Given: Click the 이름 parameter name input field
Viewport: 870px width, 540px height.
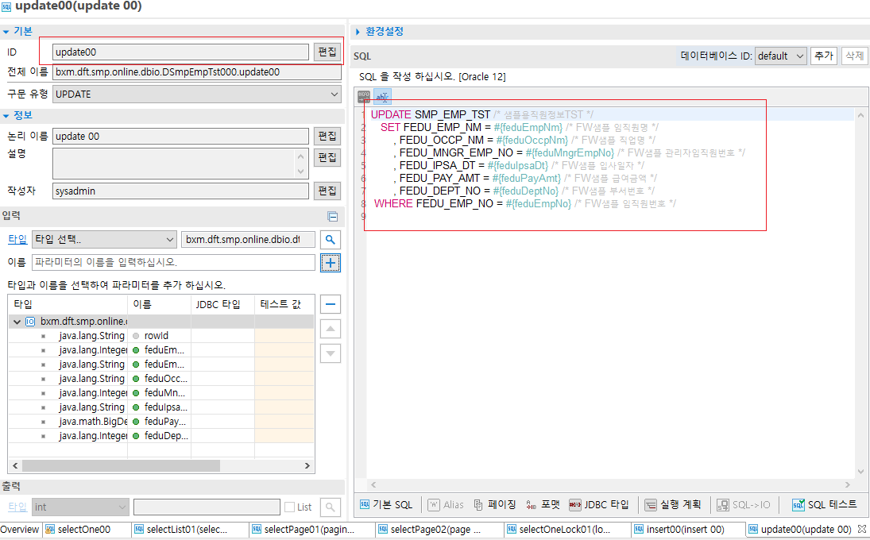Looking at the screenshot, I should click(x=173, y=262).
